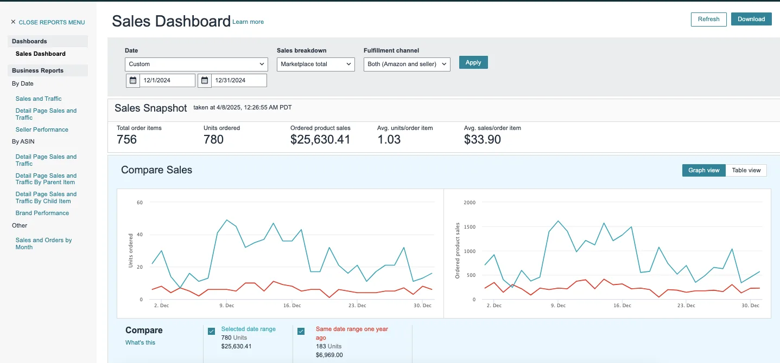
Task: Download the sales dashboard report
Action: tap(751, 20)
